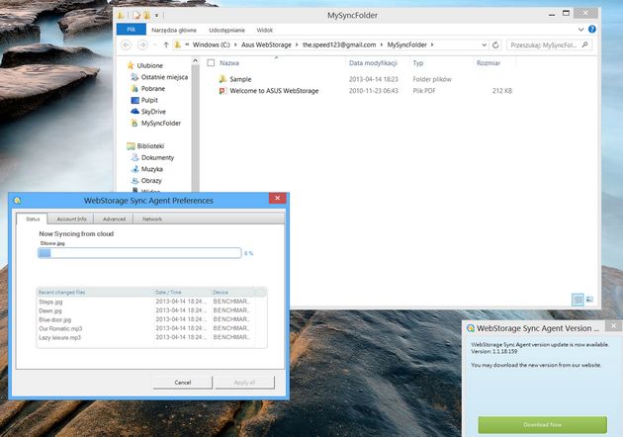Click the search magnifier icon
Viewport: 623px width, 437px height.
[x=584, y=44]
